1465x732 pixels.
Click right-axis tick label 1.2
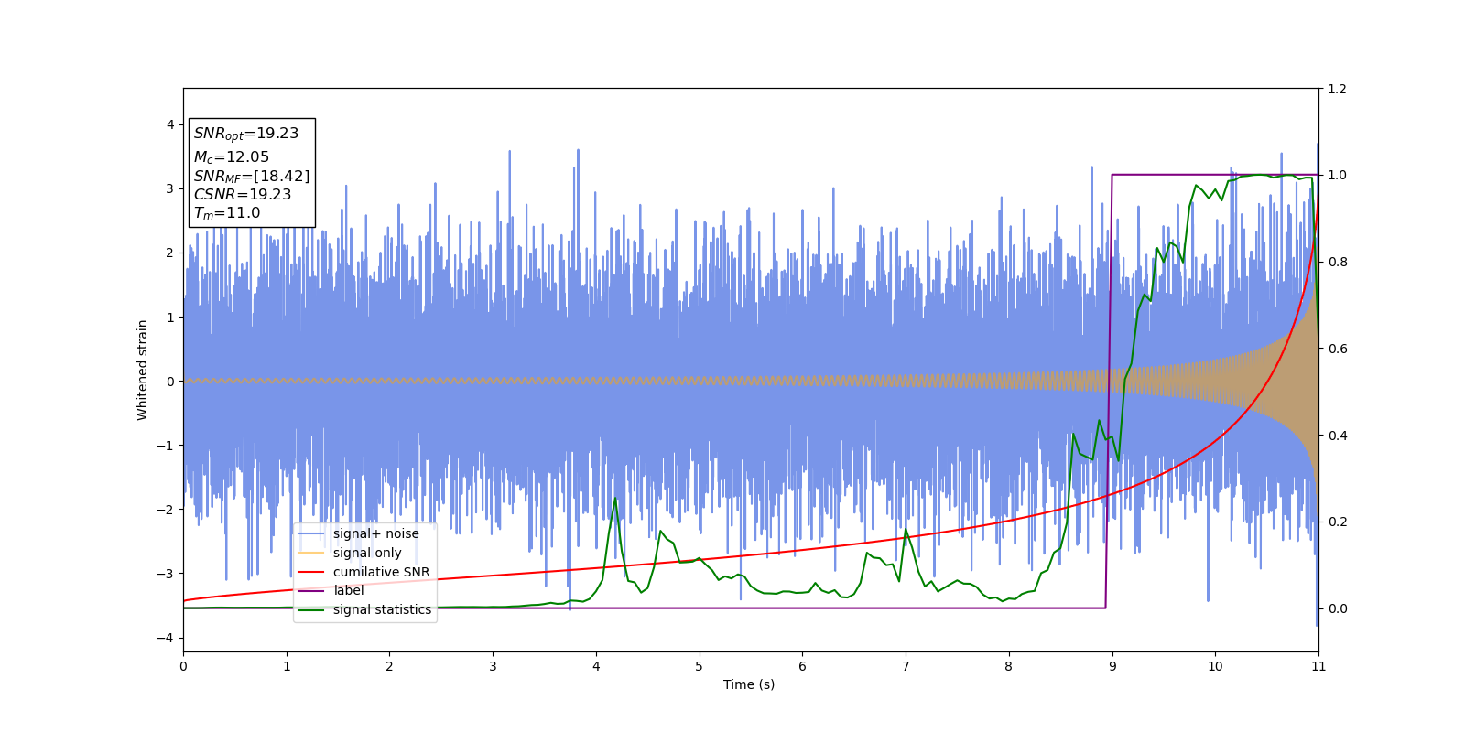[x=1337, y=89]
